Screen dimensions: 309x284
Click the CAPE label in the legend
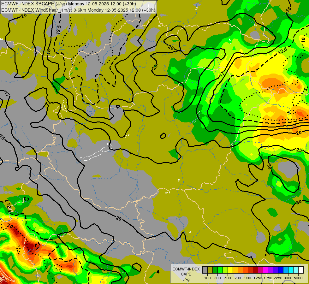pos(186,274)
